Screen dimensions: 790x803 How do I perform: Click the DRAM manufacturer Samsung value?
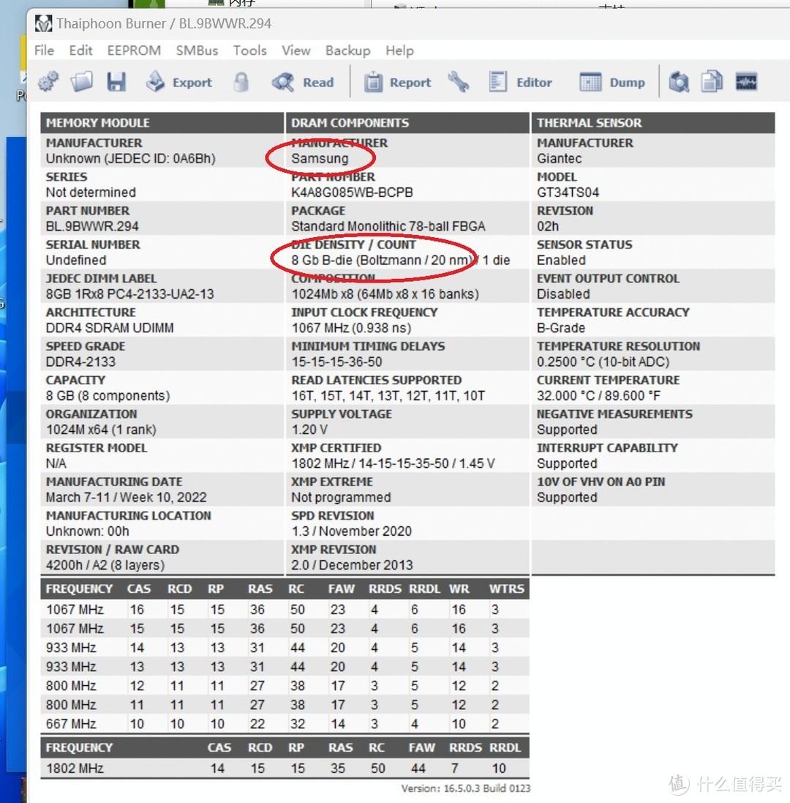pos(320,159)
